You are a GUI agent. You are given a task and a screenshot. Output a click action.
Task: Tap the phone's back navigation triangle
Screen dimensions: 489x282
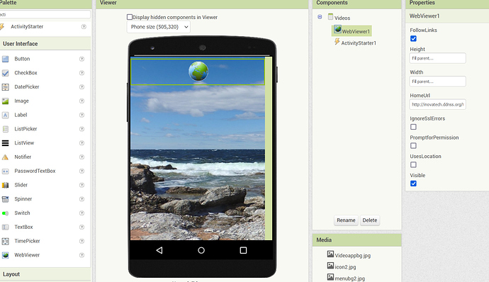(159, 250)
